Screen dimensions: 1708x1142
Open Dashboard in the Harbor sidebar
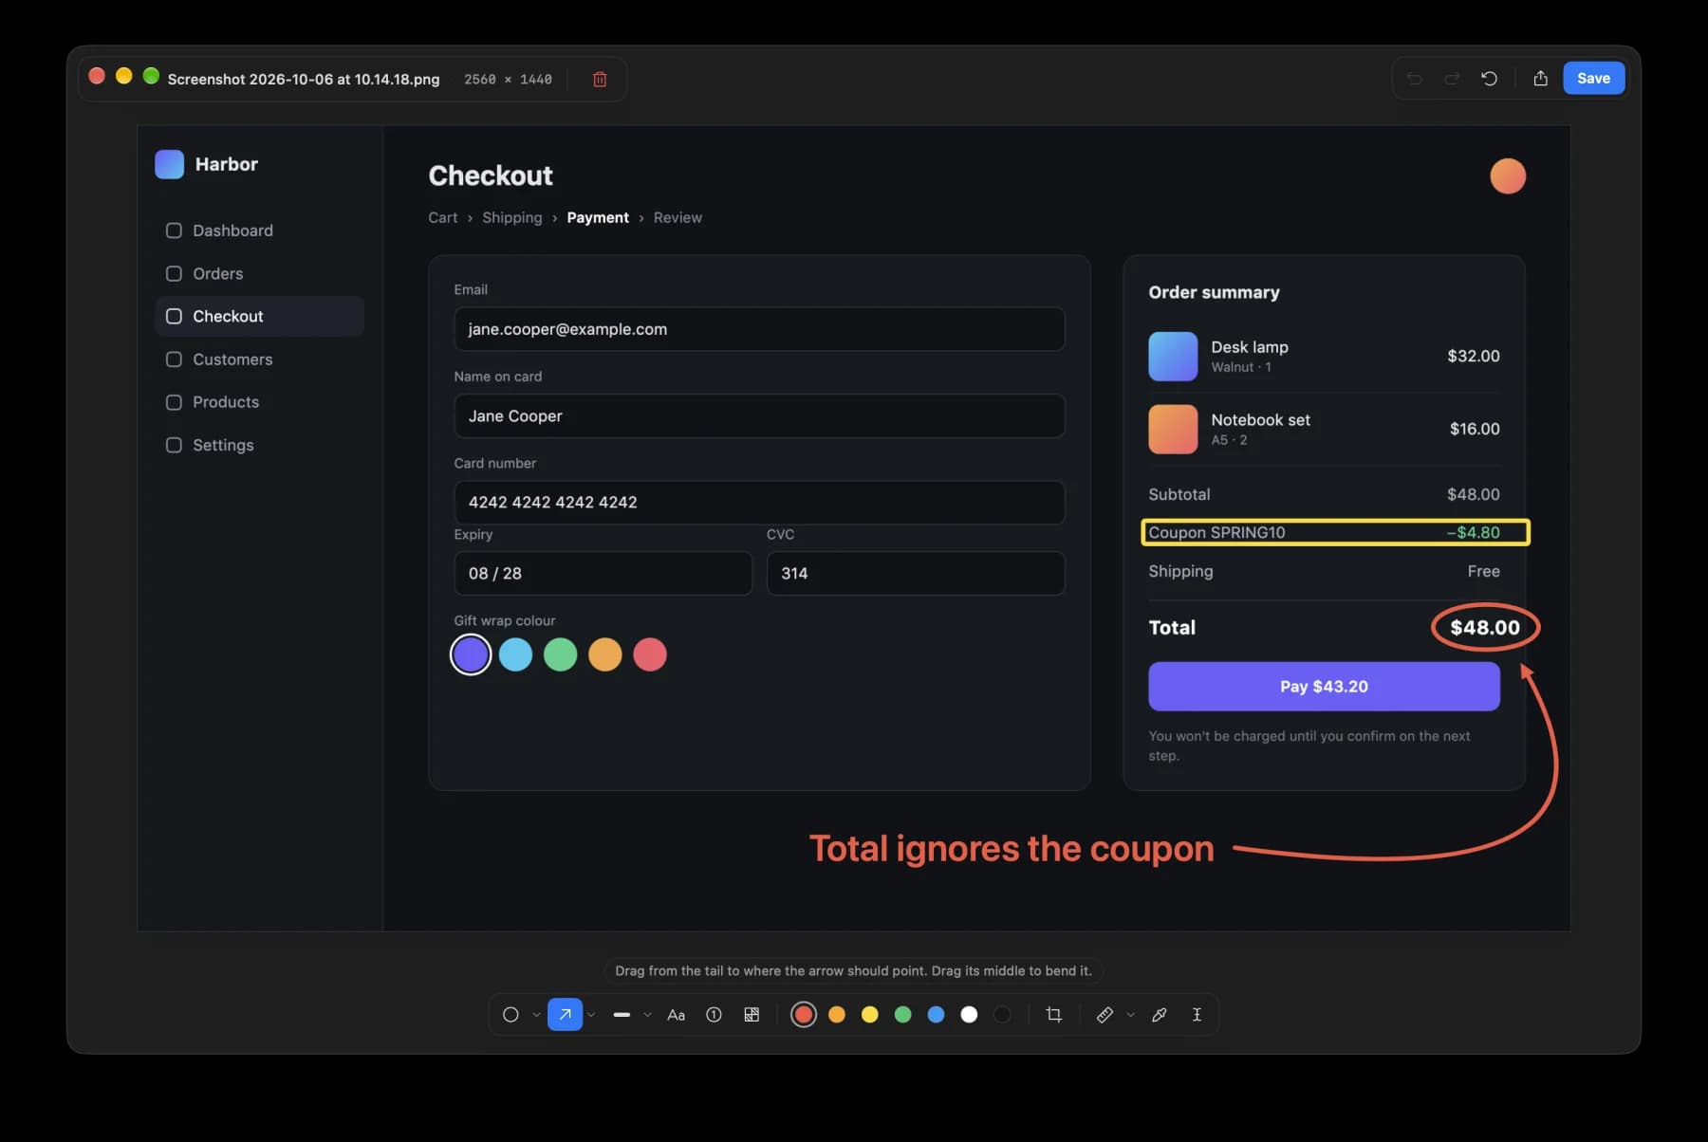pyautogui.click(x=259, y=230)
